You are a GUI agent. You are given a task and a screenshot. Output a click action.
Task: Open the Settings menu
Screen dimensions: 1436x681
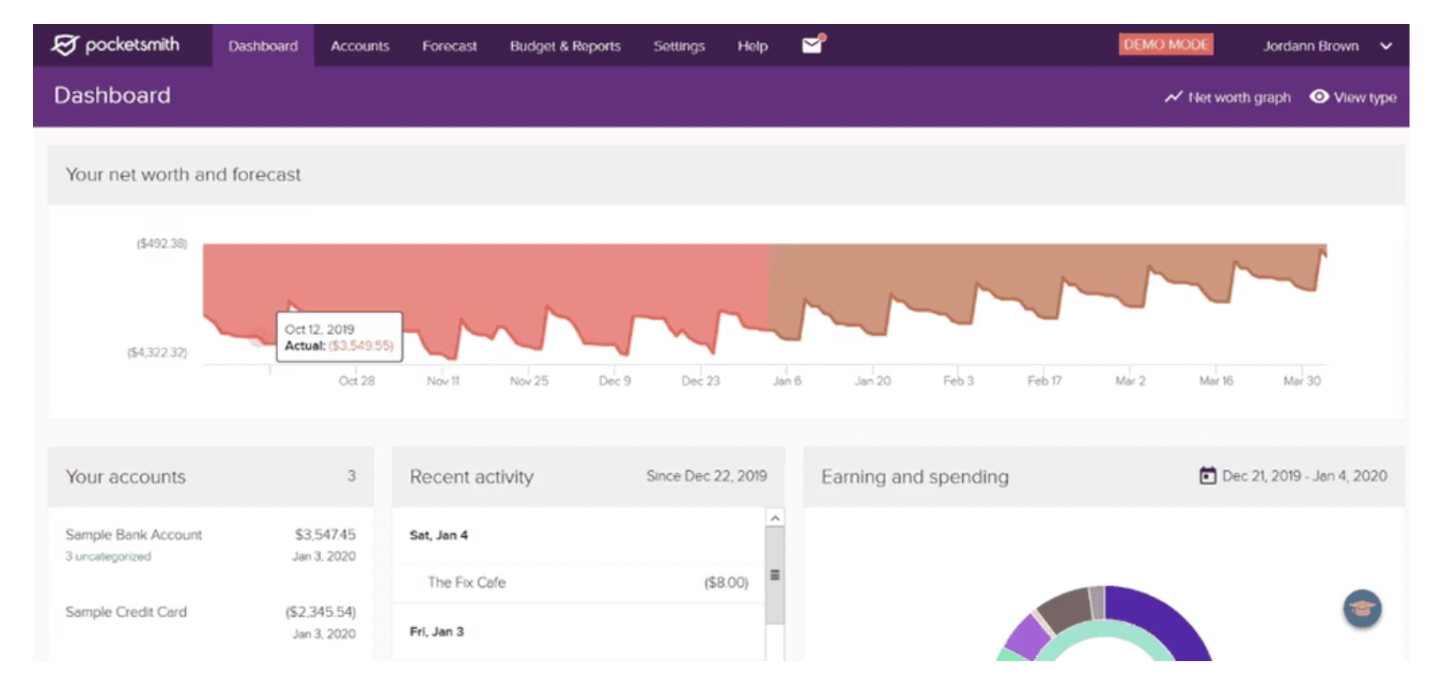click(679, 46)
